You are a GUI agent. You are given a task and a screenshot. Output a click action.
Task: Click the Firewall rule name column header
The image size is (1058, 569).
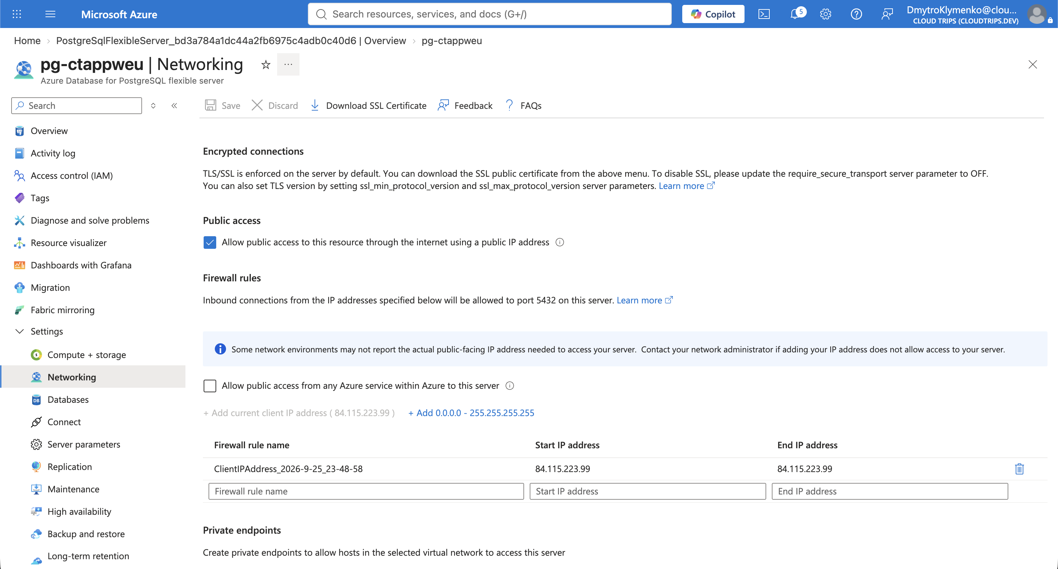252,445
